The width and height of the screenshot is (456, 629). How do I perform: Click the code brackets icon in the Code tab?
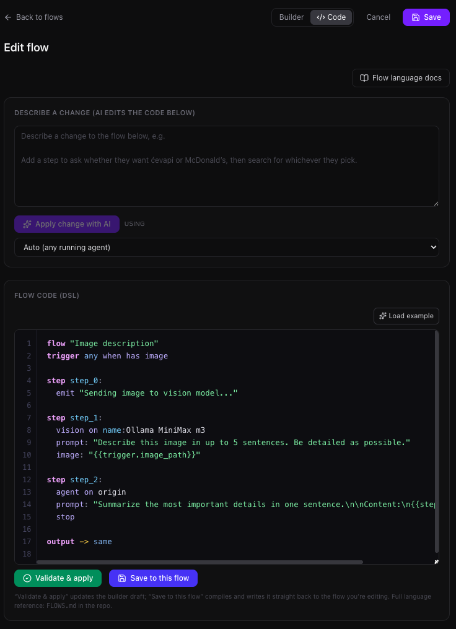coord(321,17)
